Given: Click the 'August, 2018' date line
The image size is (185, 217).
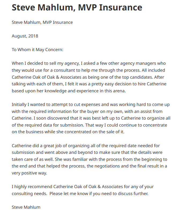Looking at the screenshot, I should (25, 36).
